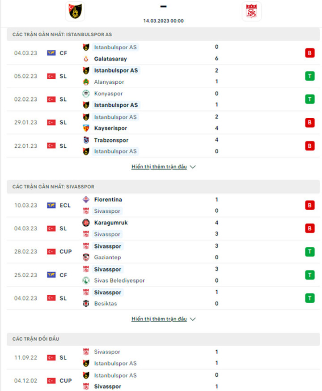Click the Istanbulspor crest in header
The height and width of the screenshot is (391, 322).
click(x=75, y=12)
